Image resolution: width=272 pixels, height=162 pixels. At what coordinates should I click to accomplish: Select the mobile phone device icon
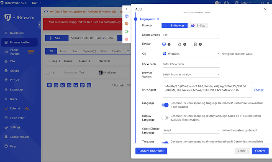click(195, 44)
